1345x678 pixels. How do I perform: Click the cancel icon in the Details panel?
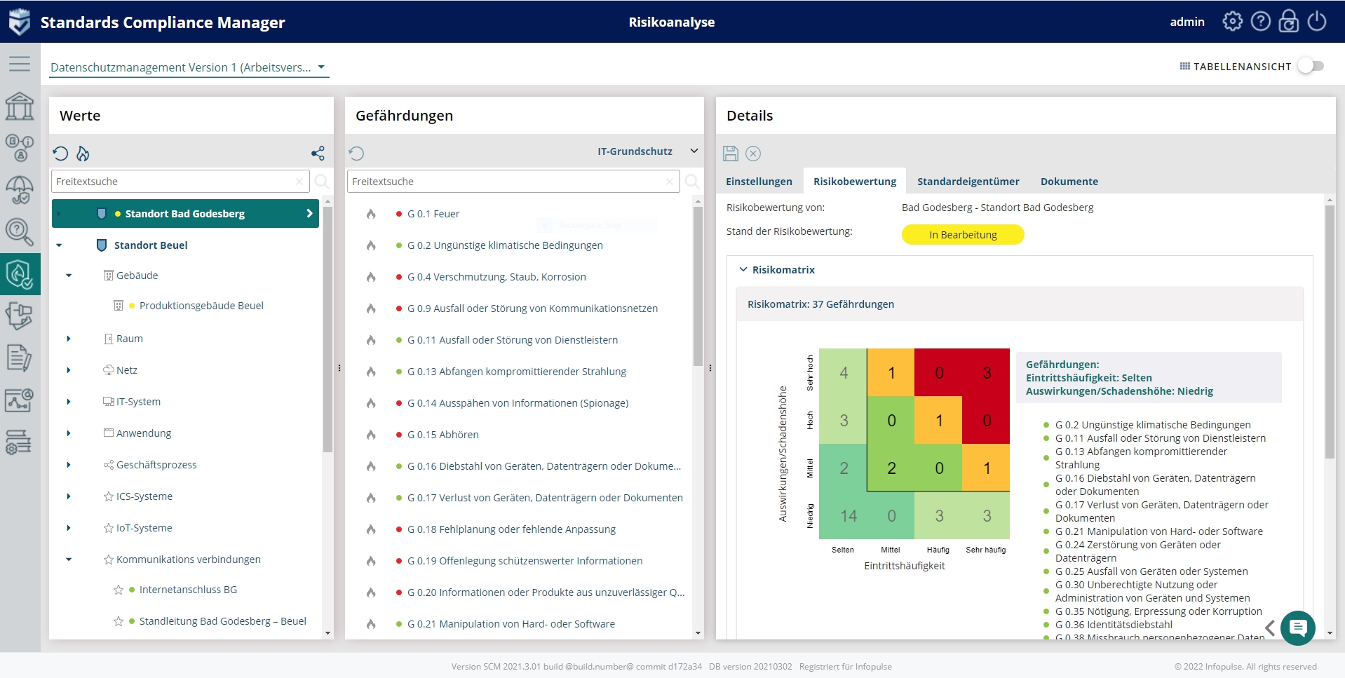[x=753, y=154]
